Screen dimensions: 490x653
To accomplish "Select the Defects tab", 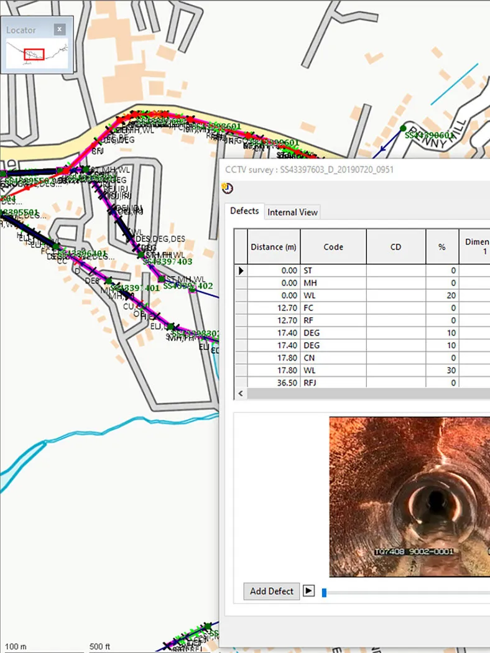I will [x=244, y=211].
